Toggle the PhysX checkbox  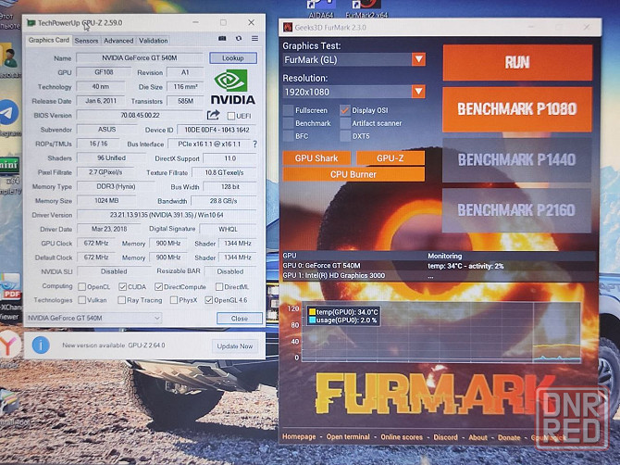[x=174, y=300]
